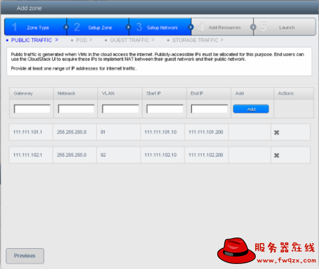Click the Previous button
Image resolution: width=319 pixels, height=269 pixels.
(x=25, y=256)
